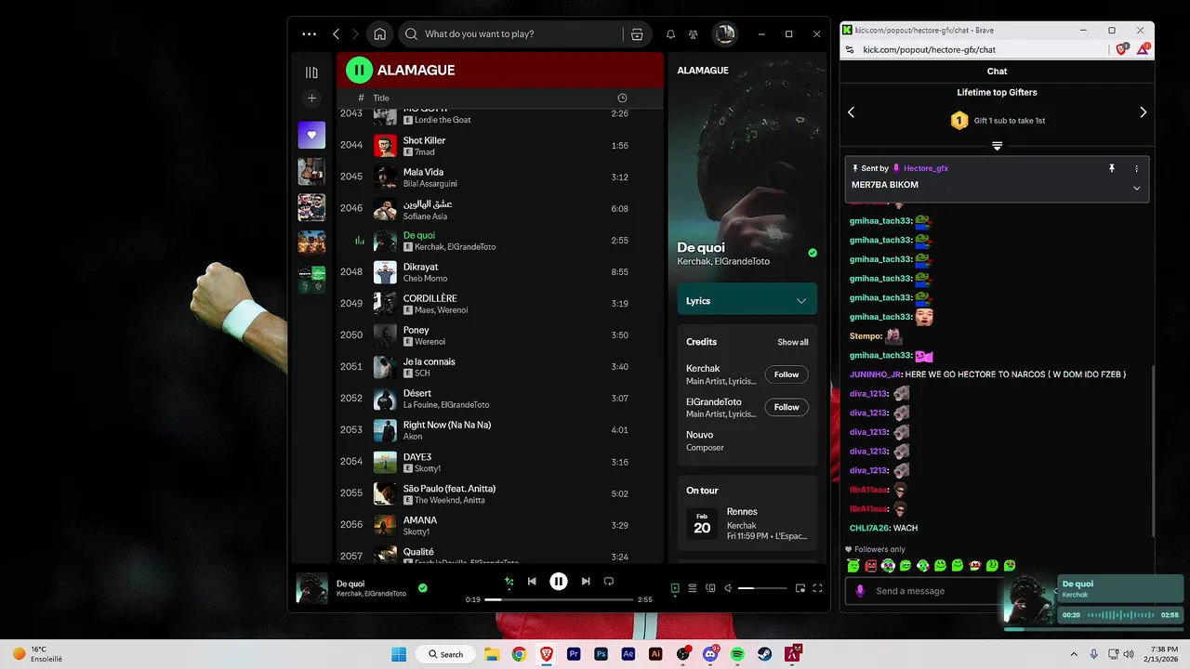Toggle the saved checkmark beside De quoi title
The image size is (1190, 669).
[813, 253]
